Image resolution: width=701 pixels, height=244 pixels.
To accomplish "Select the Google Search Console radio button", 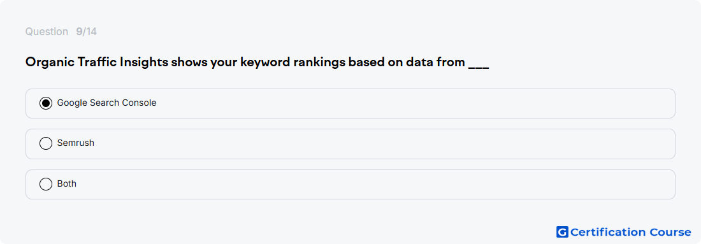I will coord(46,103).
